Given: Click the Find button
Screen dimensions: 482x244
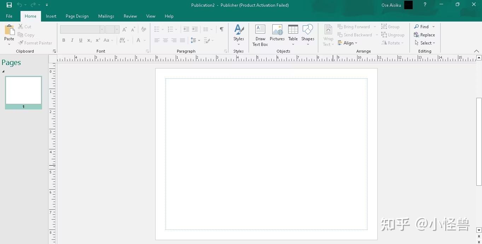Looking at the screenshot, I should coord(422,26).
